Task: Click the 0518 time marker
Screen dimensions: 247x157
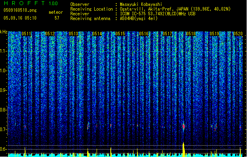Action: pos(191,34)
